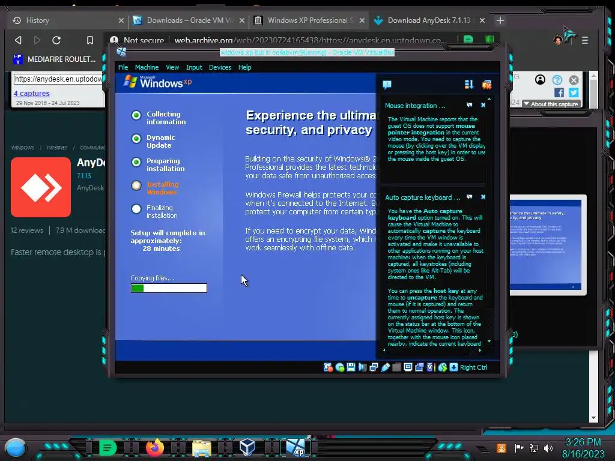Screen dimensions: 615x461
Task: Click the Copying files progress bar
Action: tap(169, 288)
